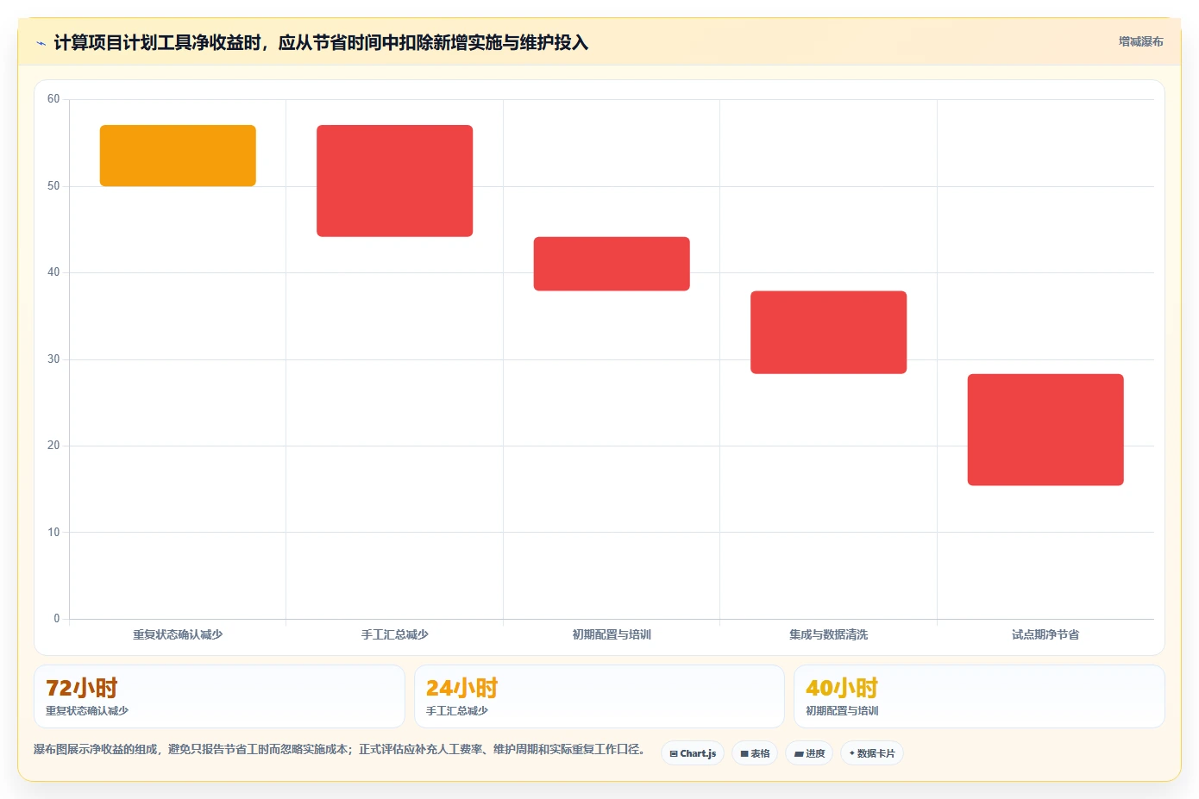Screen dimensions: 1199x799
Task: Click the red bar above 手工汇总减少
Action: point(394,181)
